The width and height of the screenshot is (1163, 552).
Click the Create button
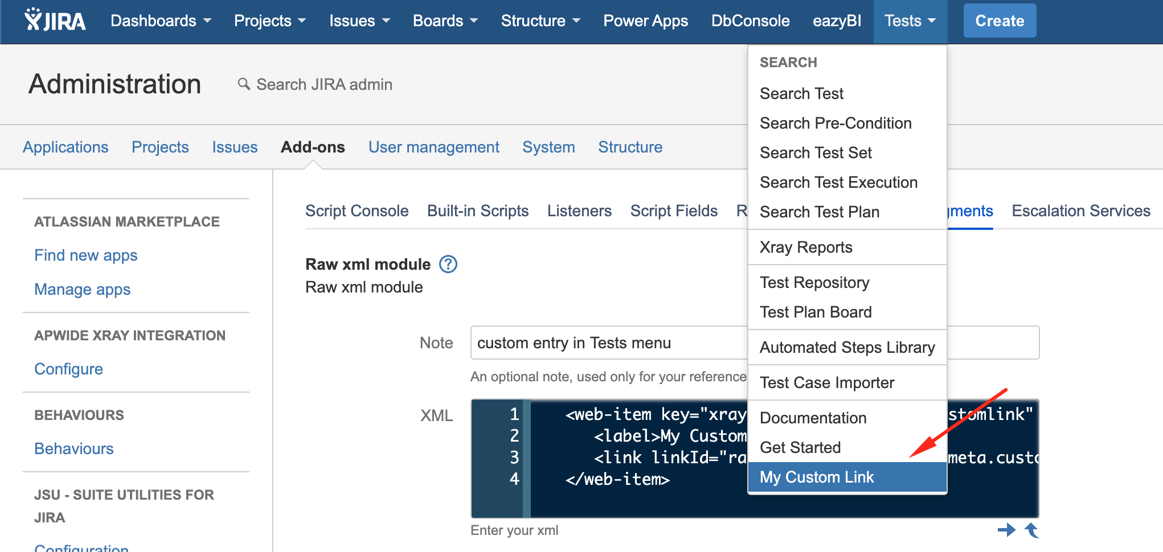[1000, 21]
